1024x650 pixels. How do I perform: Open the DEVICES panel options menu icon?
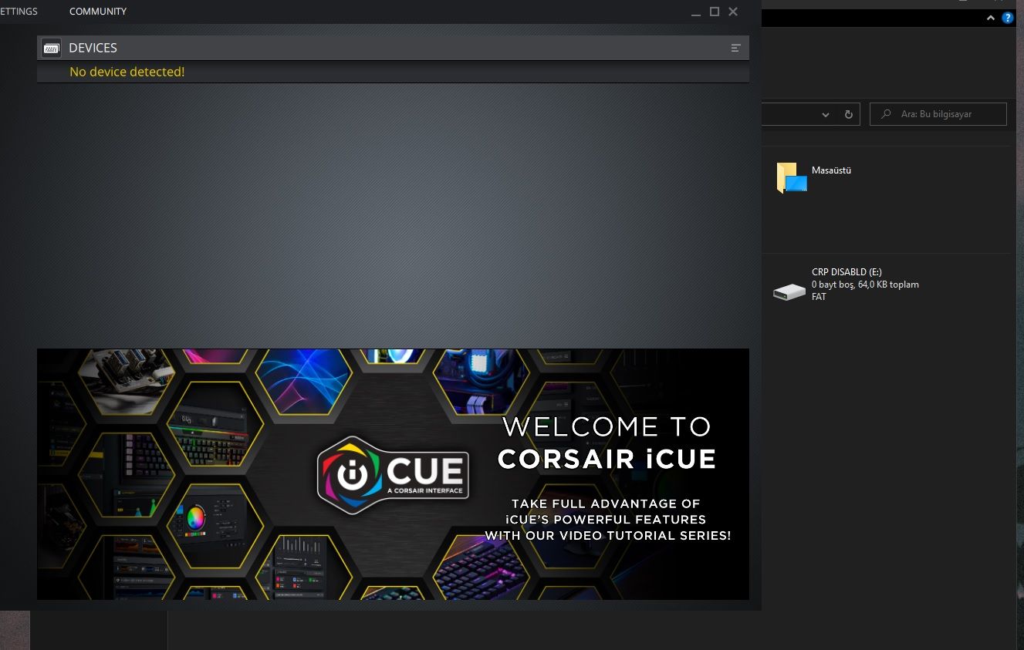pos(735,48)
